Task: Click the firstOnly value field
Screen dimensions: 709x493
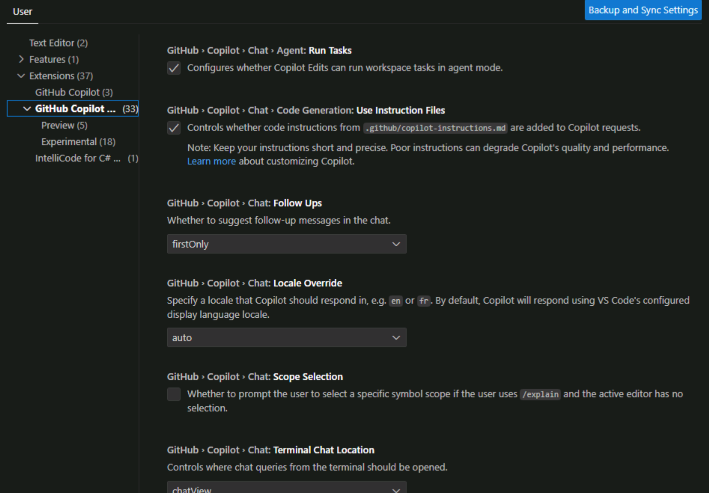Action: point(287,244)
